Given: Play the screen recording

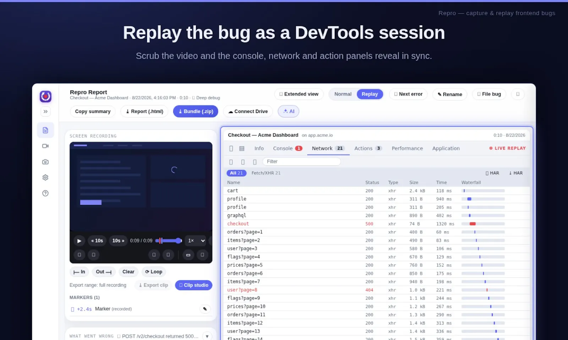Looking at the screenshot, I should pyautogui.click(x=79, y=241).
